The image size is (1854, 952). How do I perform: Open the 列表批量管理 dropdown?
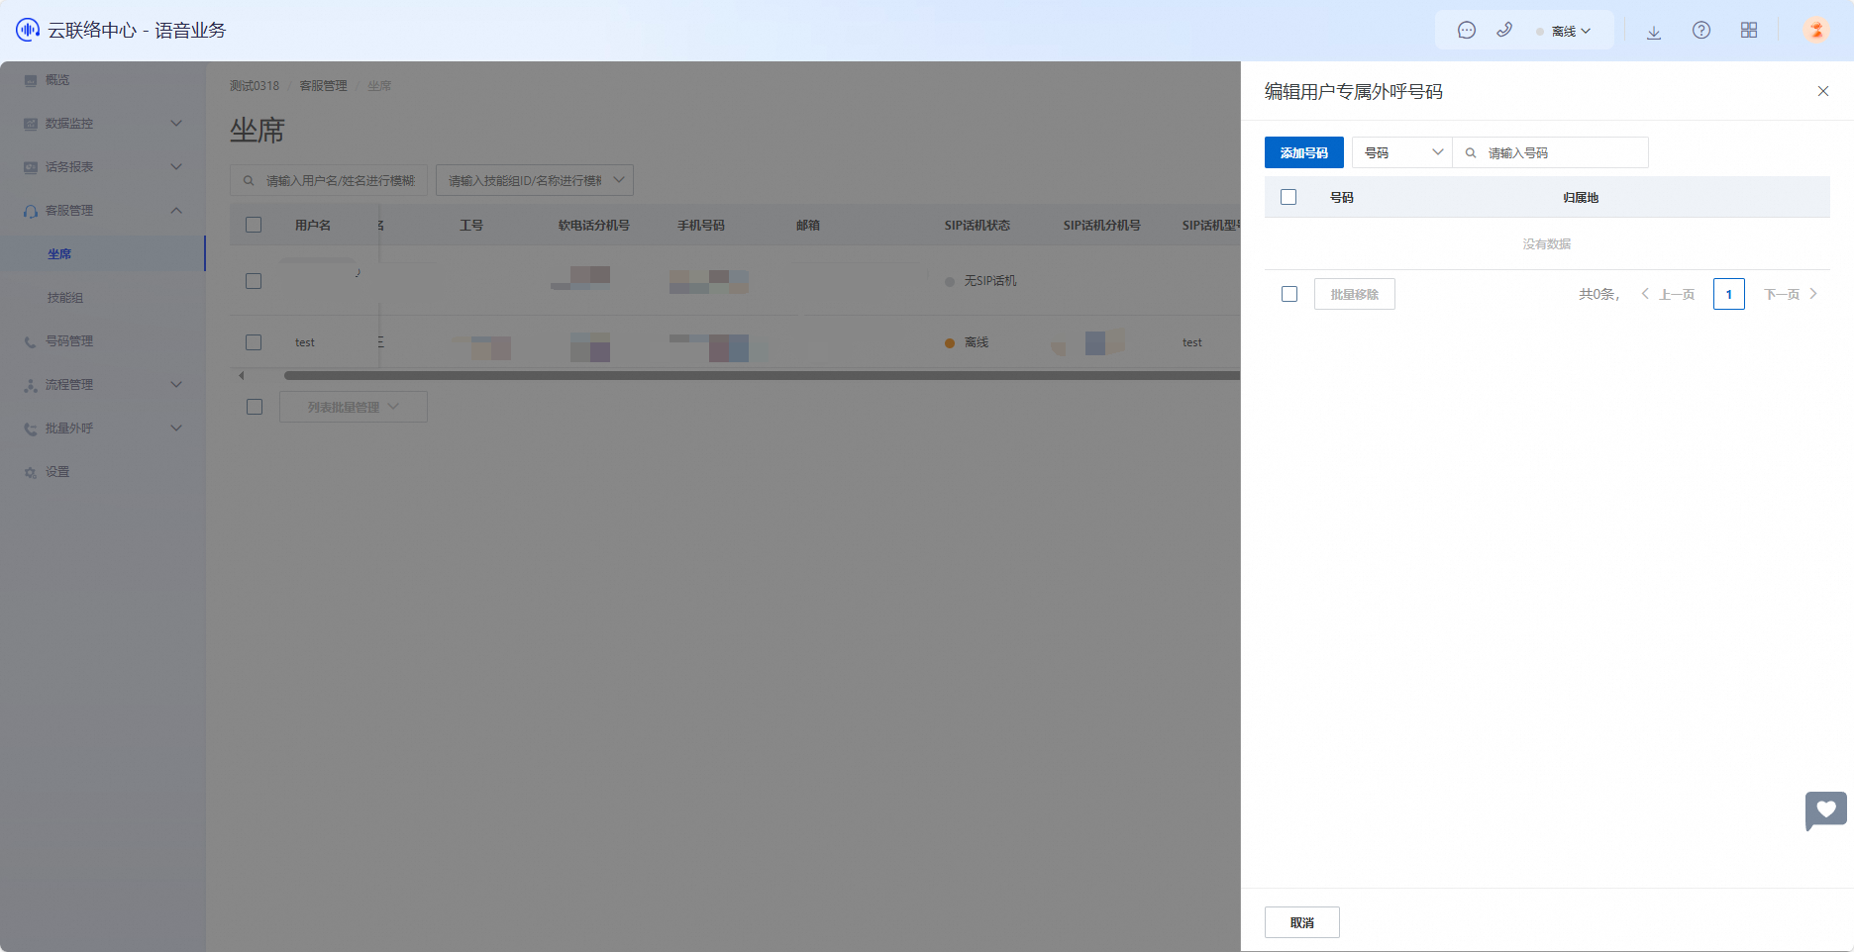[x=354, y=407]
